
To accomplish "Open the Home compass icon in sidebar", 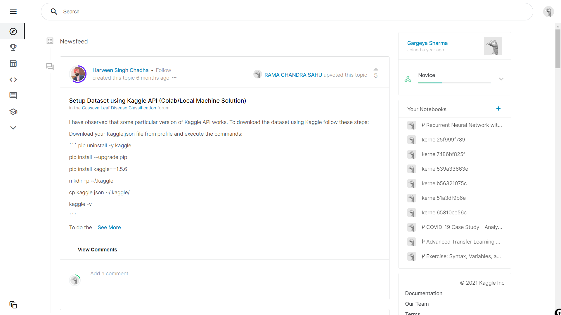I will click(13, 32).
